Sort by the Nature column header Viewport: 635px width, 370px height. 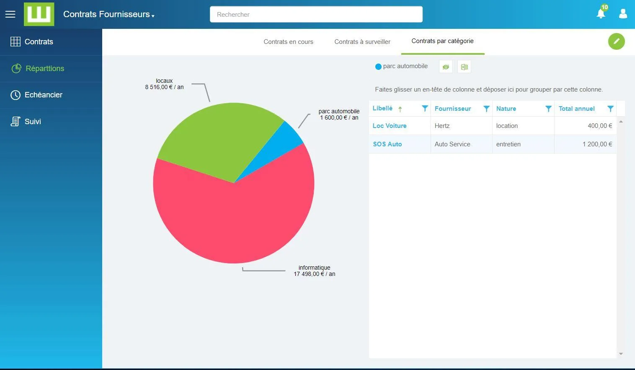pyautogui.click(x=506, y=109)
